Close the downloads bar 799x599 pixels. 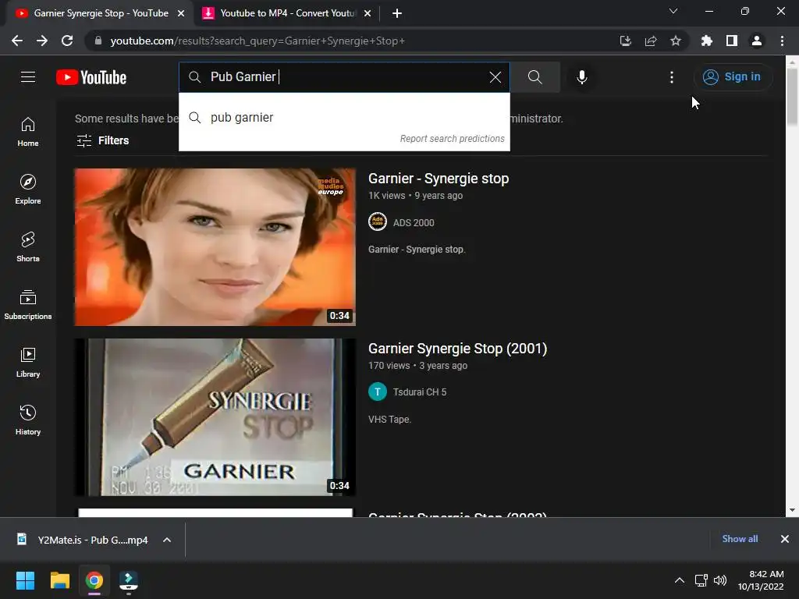pos(785,539)
